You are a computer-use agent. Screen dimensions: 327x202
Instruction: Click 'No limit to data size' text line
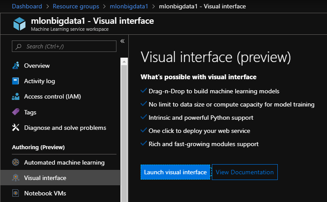[x=232, y=104]
